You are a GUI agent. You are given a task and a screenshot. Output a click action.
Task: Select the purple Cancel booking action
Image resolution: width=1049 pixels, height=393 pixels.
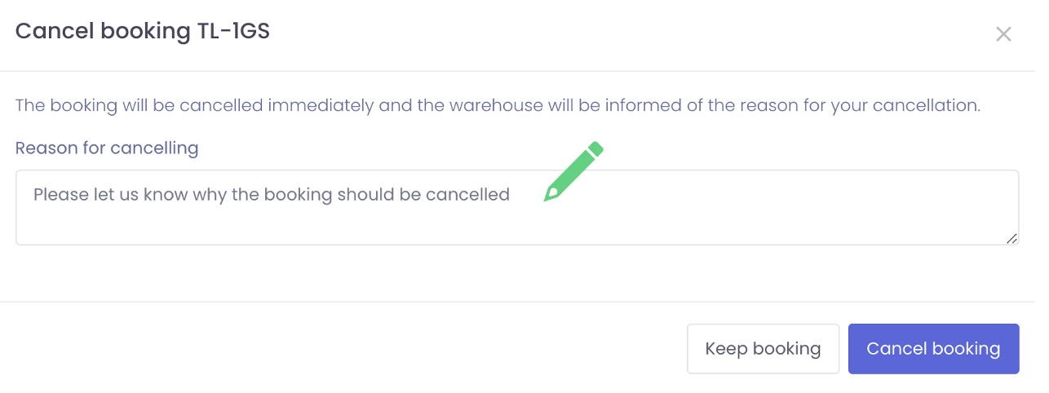coord(933,349)
